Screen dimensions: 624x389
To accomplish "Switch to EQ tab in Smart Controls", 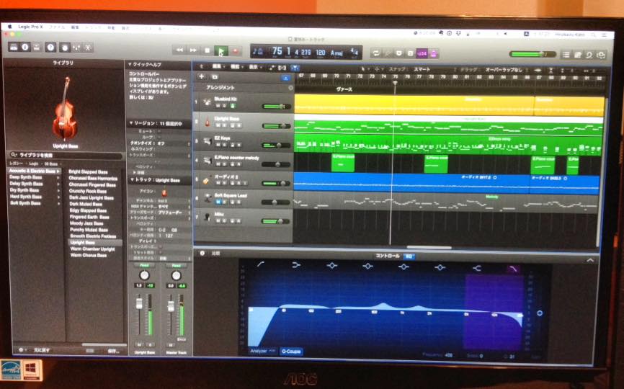I will (409, 256).
